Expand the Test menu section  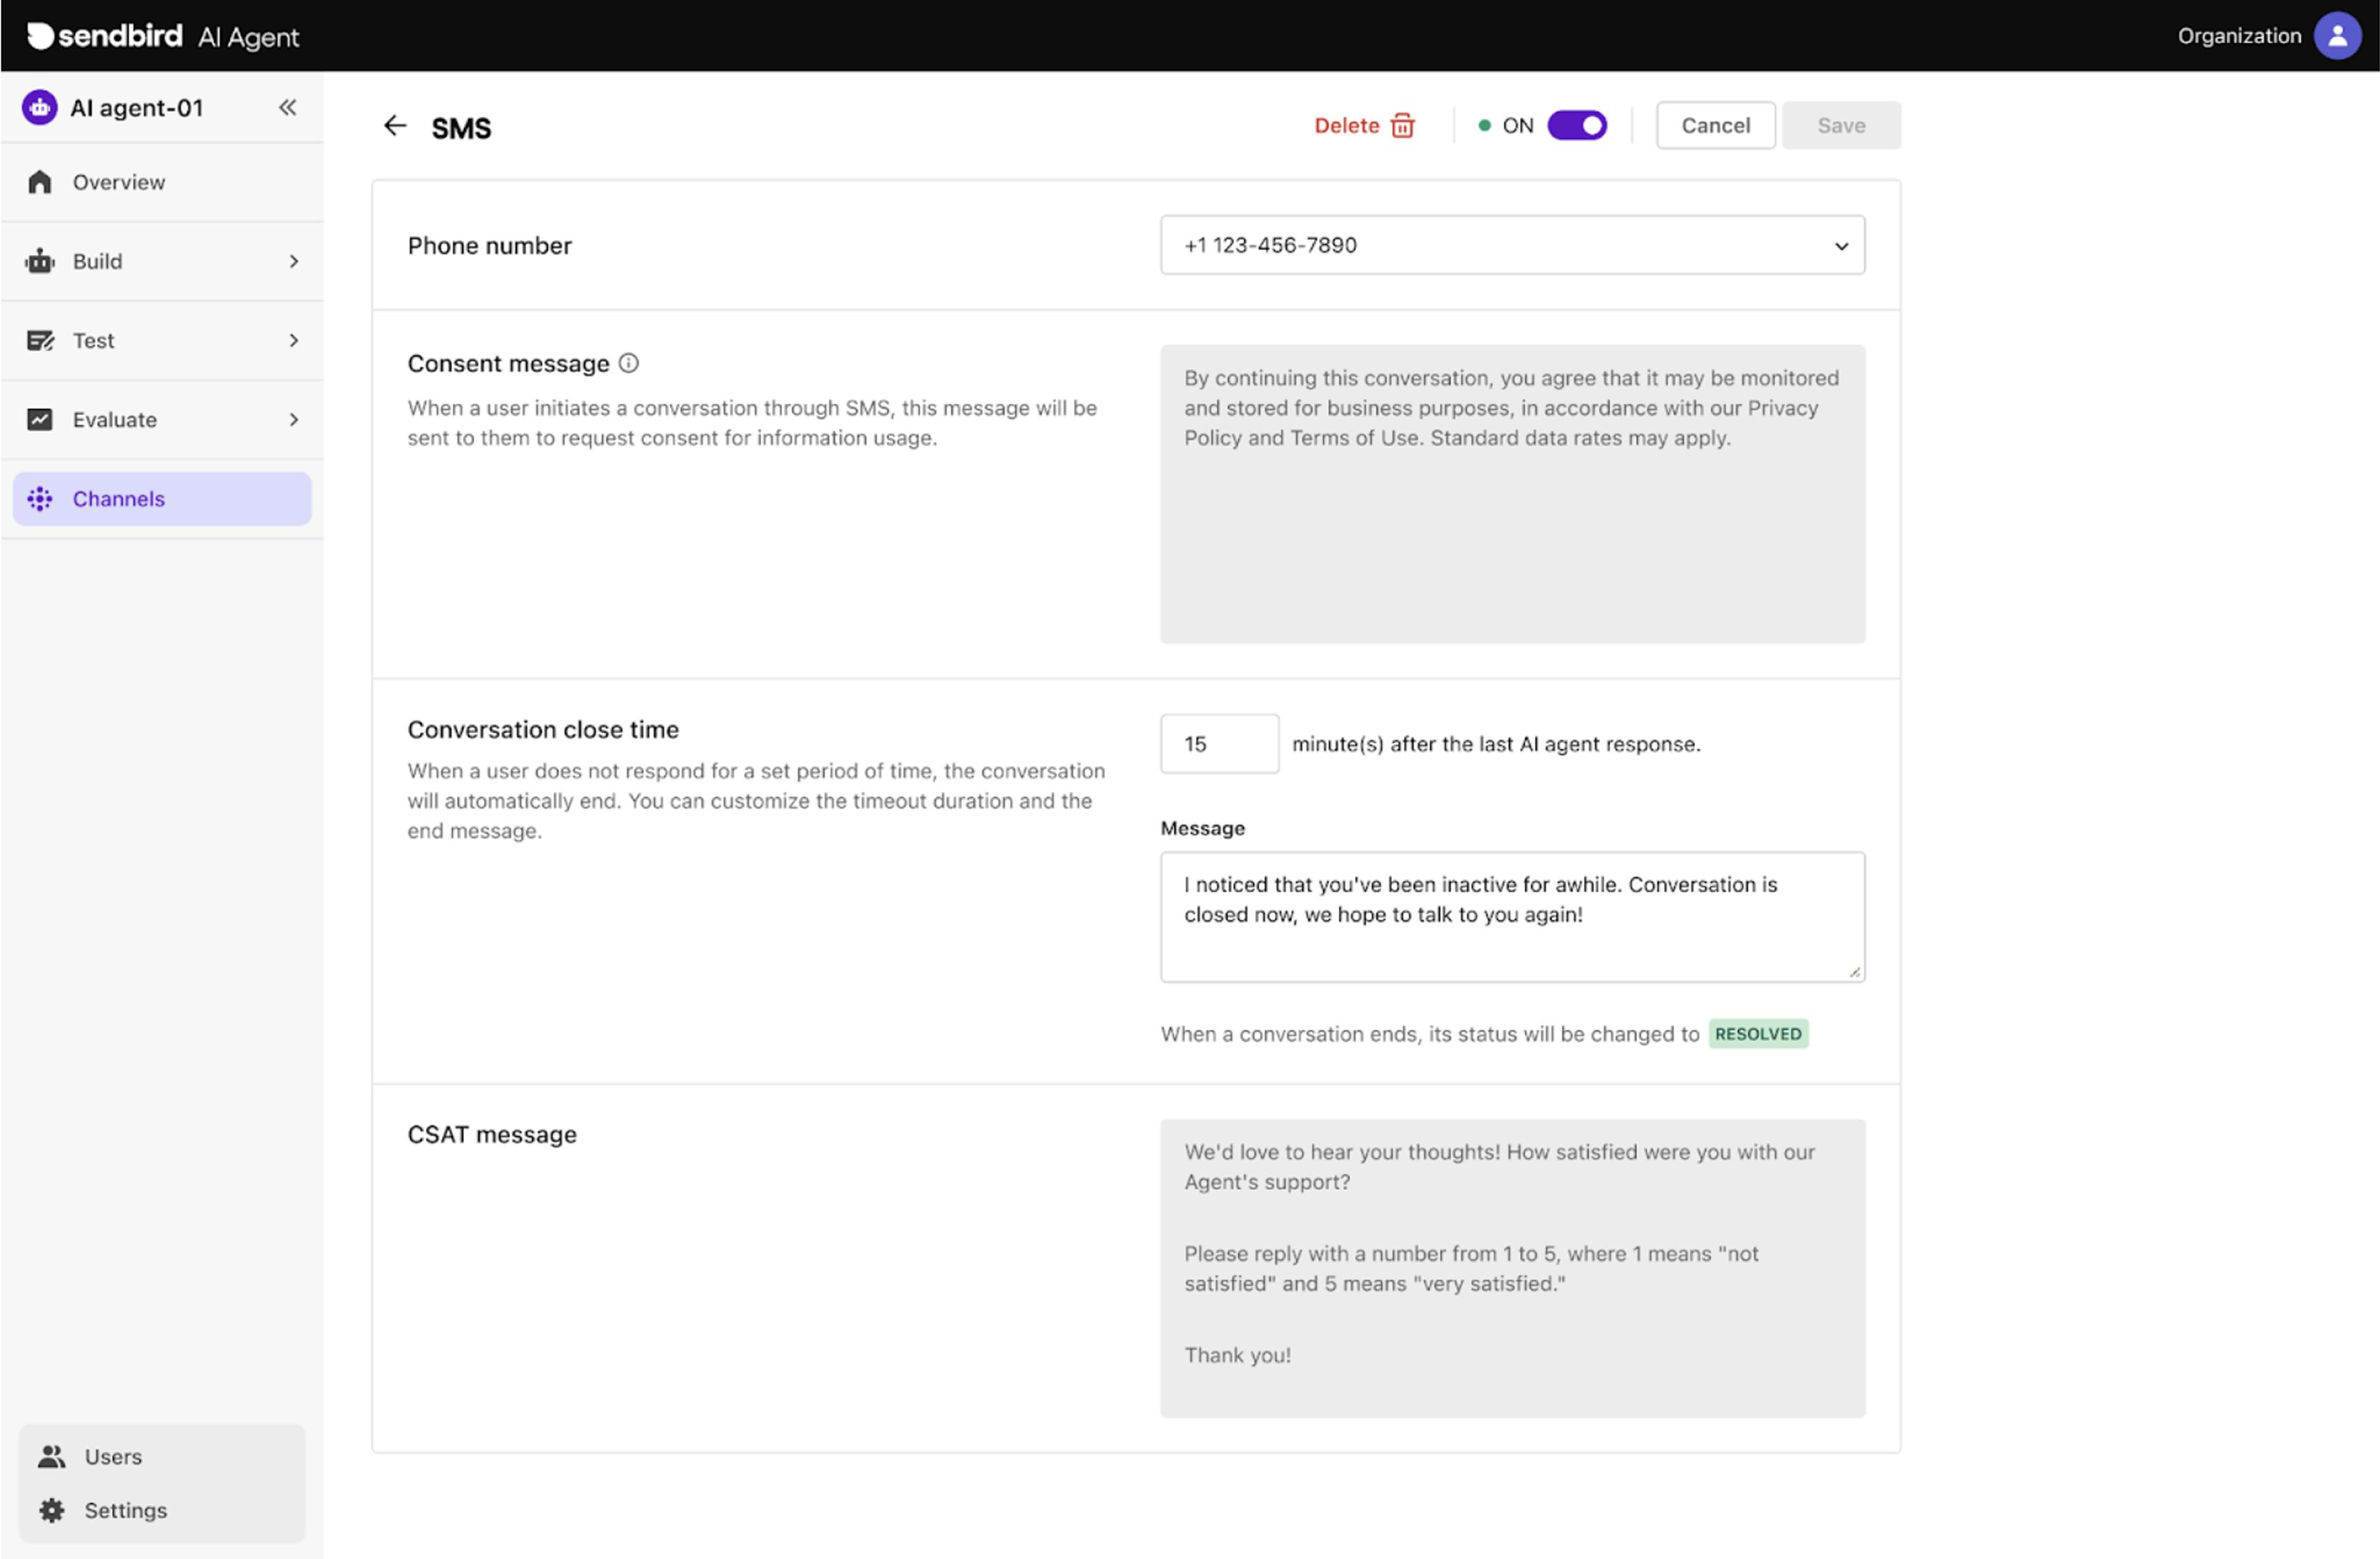(x=162, y=340)
